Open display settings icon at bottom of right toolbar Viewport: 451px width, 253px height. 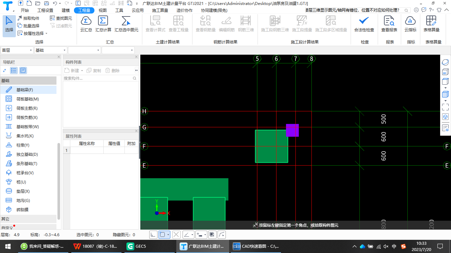coord(445,128)
